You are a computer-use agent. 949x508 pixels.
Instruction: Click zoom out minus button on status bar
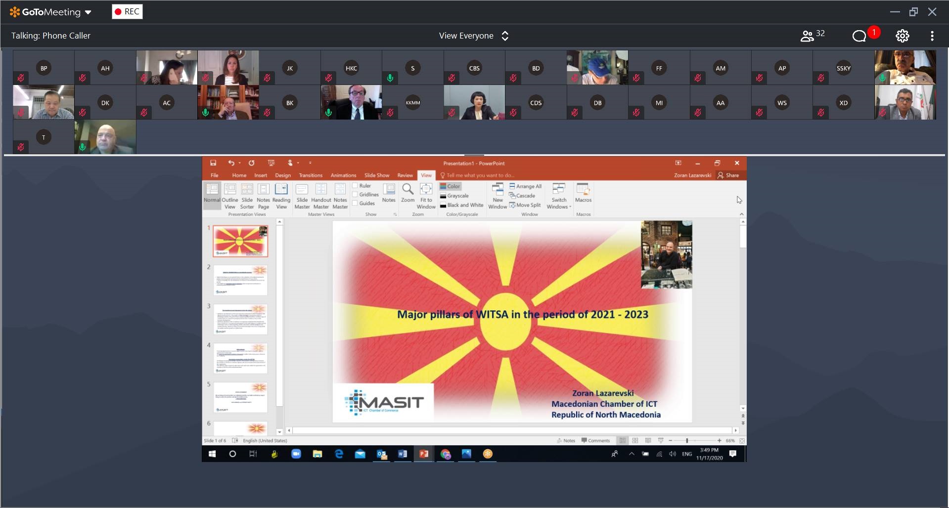pyautogui.click(x=670, y=440)
